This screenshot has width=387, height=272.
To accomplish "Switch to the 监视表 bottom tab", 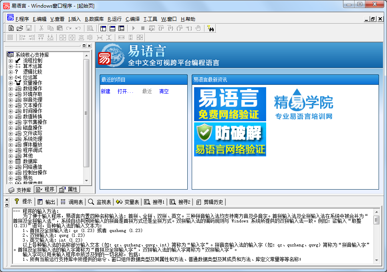I will 100,202.
